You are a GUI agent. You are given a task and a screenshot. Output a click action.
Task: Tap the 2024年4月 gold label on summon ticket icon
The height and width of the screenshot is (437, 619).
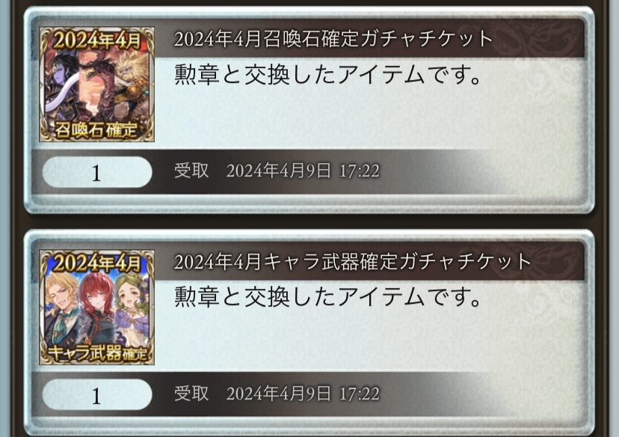[97, 40]
